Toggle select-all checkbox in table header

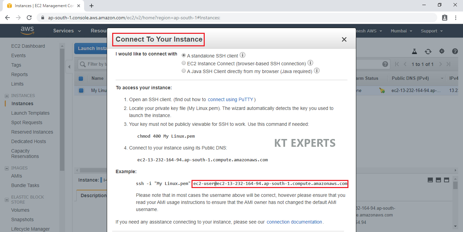(81, 78)
